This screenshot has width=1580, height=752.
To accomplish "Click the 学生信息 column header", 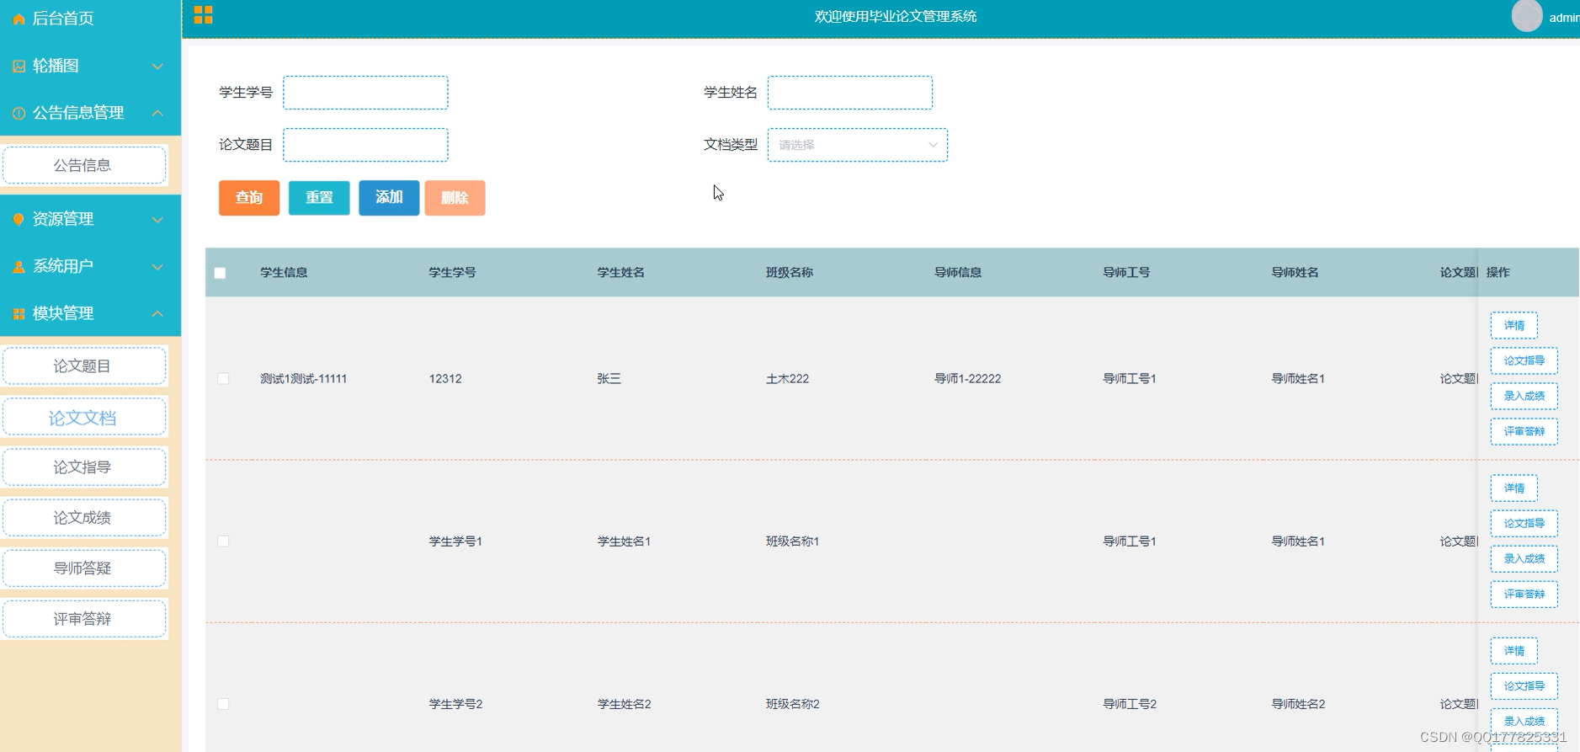I will click(x=284, y=273).
